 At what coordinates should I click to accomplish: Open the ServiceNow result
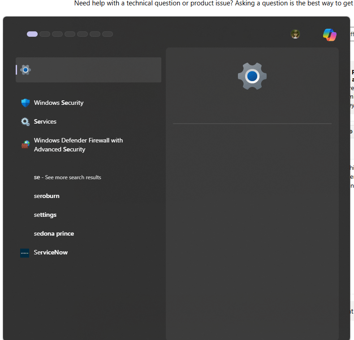[x=89, y=252]
